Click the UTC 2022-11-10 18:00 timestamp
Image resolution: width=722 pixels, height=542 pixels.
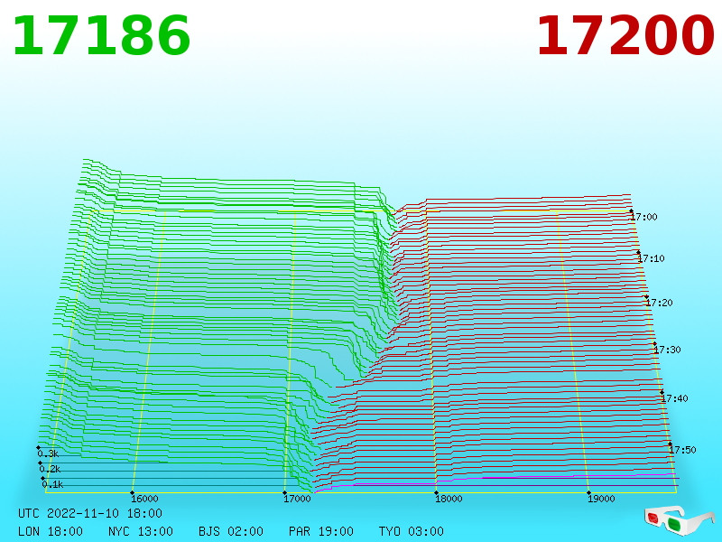pyautogui.click(x=90, y=513)
